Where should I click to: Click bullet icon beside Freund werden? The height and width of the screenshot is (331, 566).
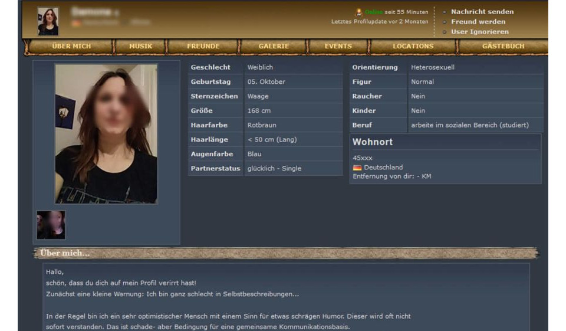[x=445, y=22]
